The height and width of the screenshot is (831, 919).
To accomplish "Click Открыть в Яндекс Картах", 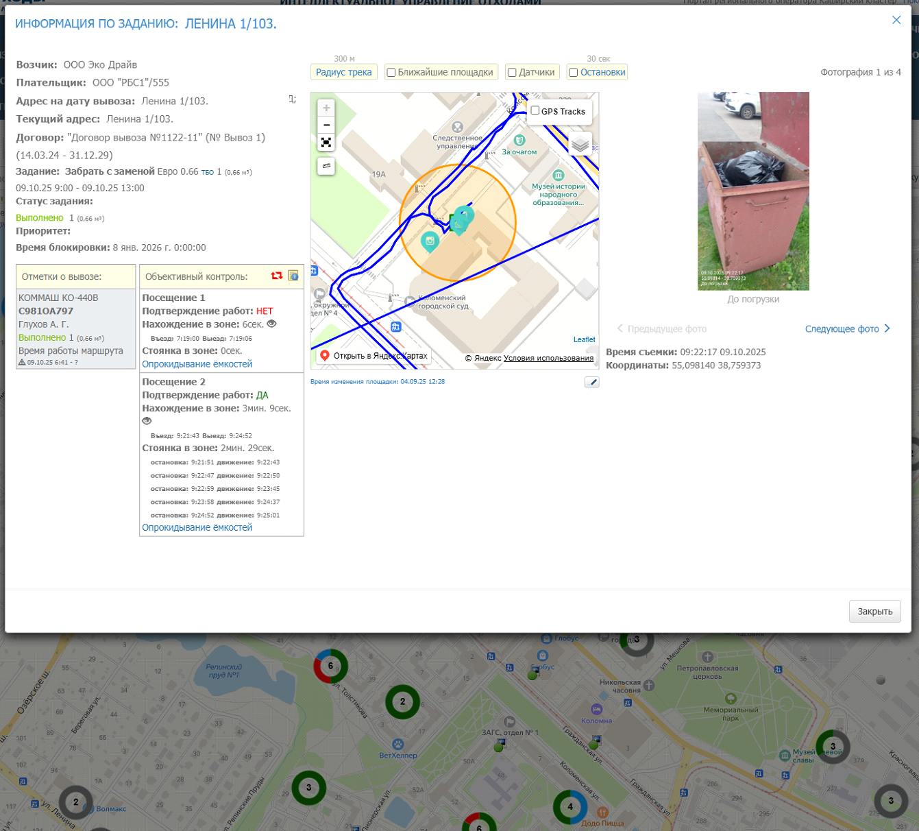I will (373, 356).
